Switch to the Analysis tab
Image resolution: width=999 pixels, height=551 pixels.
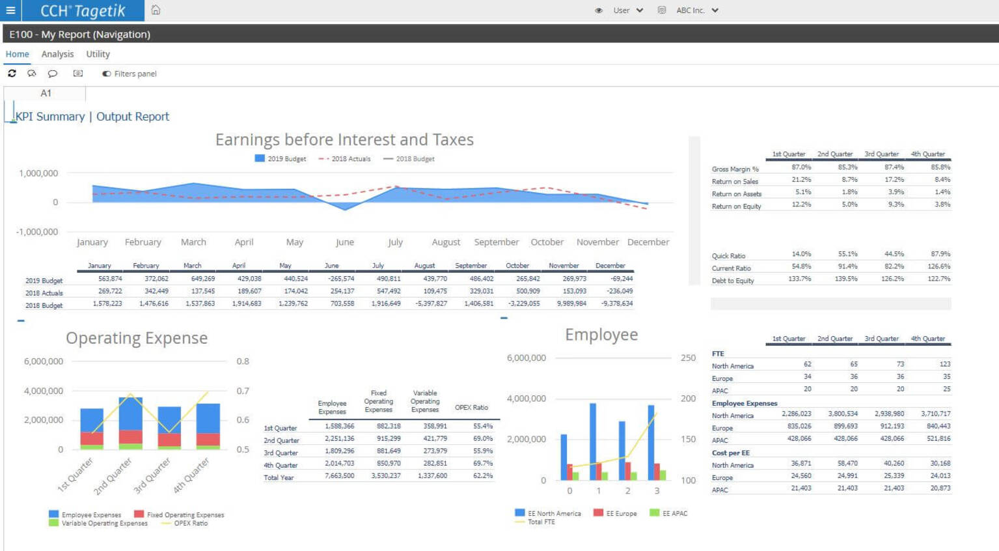click(x=57, y=54)
